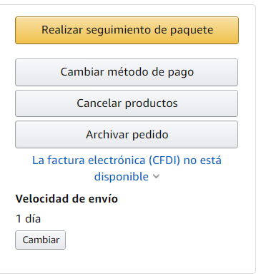Viewport: 266px width, 276px height.
Task: Click the gold package tracking button
Action: (x=127, y=30)
